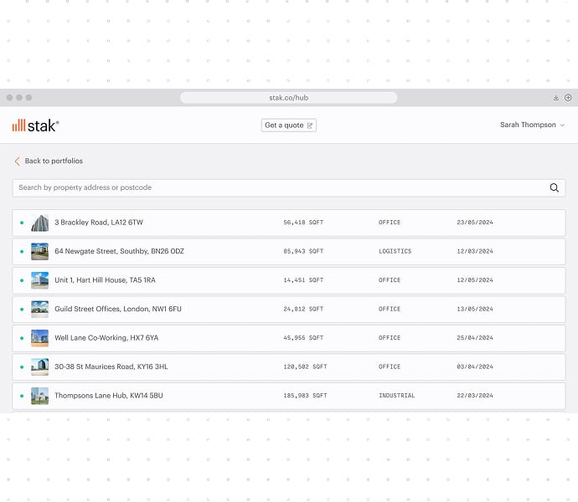Viewport: 578px width, 502px height.
Task: Click the 45,955 SQFT value
Action: [x=303, y=338]
